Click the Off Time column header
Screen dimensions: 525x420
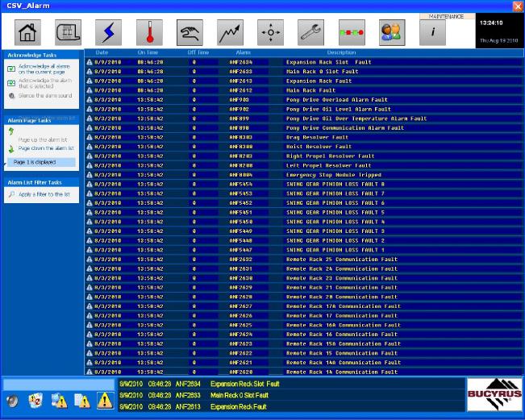pos(198,52)
